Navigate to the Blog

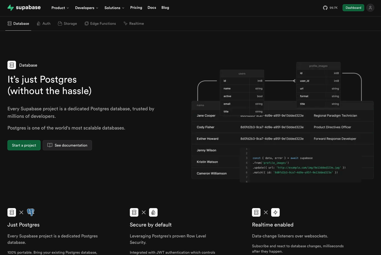click(x=165, y=8)
